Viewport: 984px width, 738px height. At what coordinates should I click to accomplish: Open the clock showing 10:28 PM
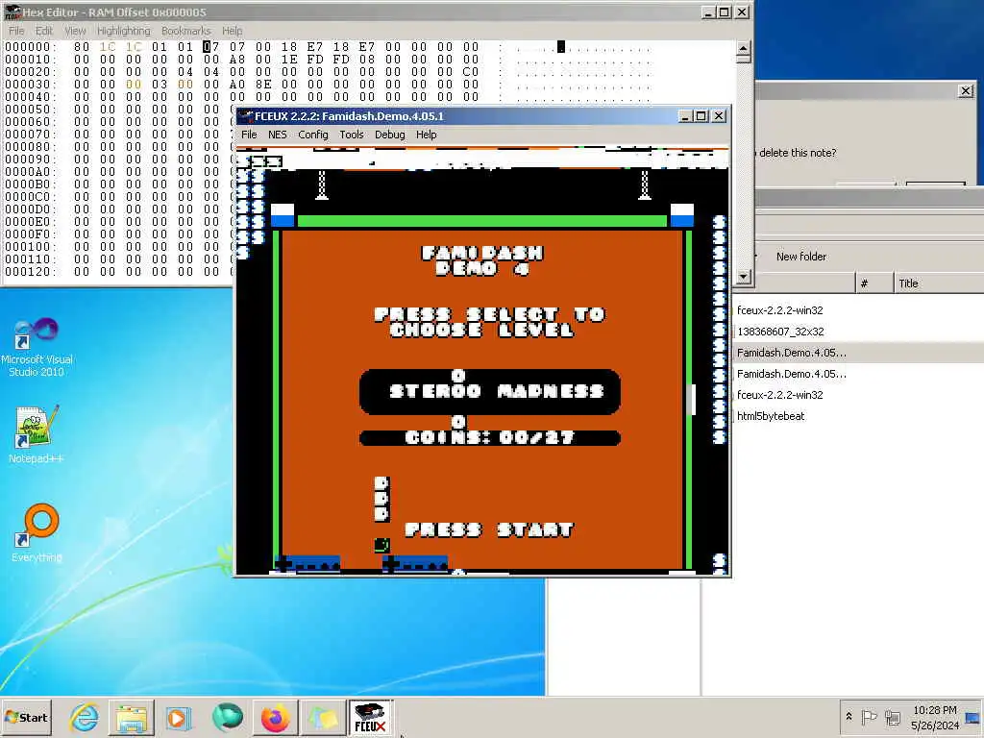click(935, 717)
